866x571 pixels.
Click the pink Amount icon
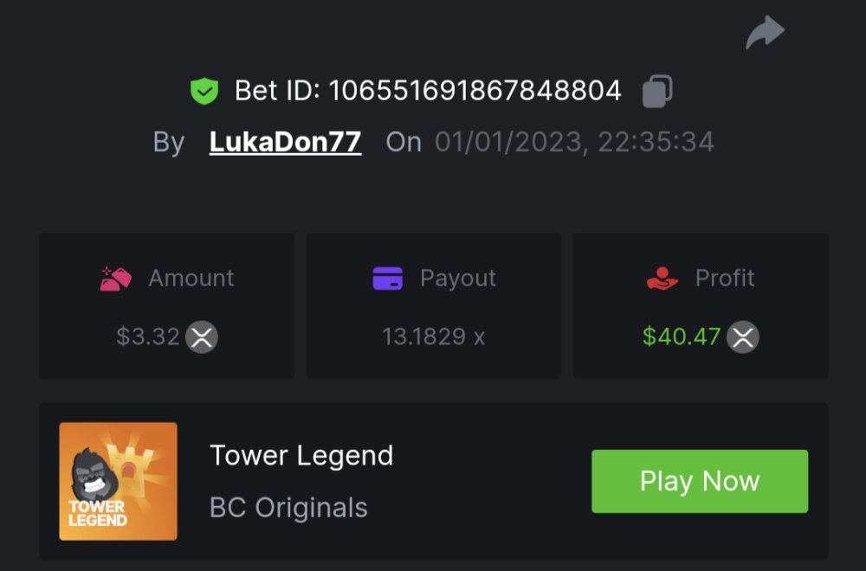coord(116,279)
